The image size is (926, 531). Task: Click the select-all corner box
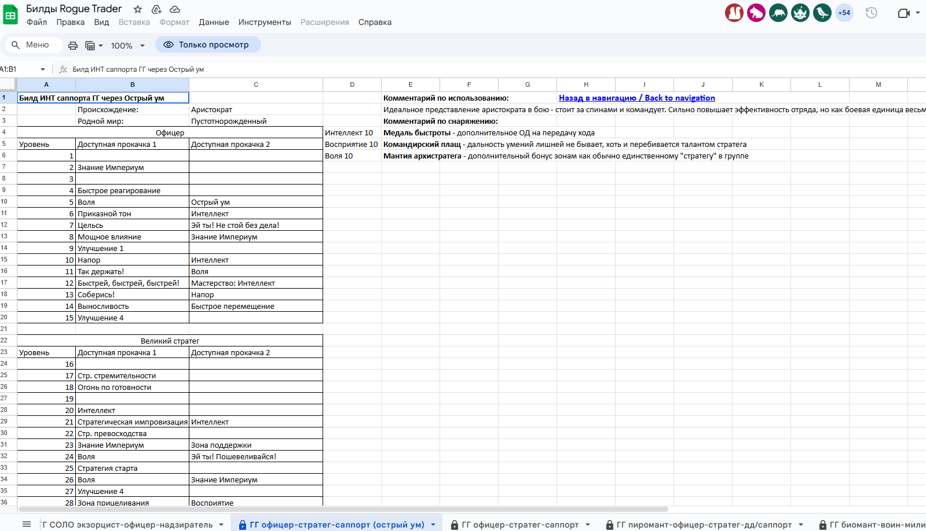pos(8,84)
